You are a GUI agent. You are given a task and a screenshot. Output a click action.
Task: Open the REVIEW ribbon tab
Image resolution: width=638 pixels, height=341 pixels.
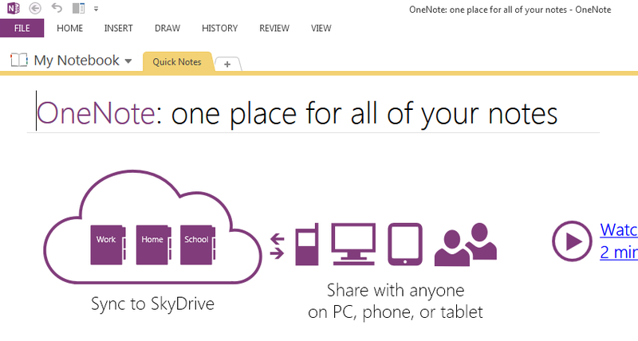(274, 28)
